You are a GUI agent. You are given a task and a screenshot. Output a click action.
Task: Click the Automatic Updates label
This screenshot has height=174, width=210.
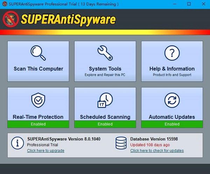[172, 117]
